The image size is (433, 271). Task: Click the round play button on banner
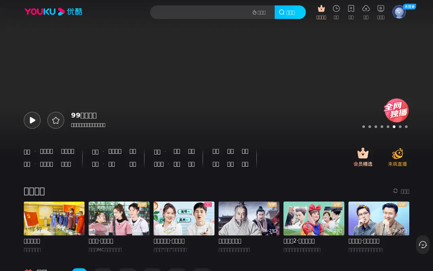(32, 120)
